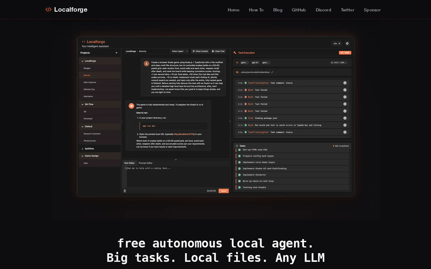This screenshot has height=269, width=431.
Task: Toggle the Implement Renderer checkmark
Action: [x=239, y=175]
